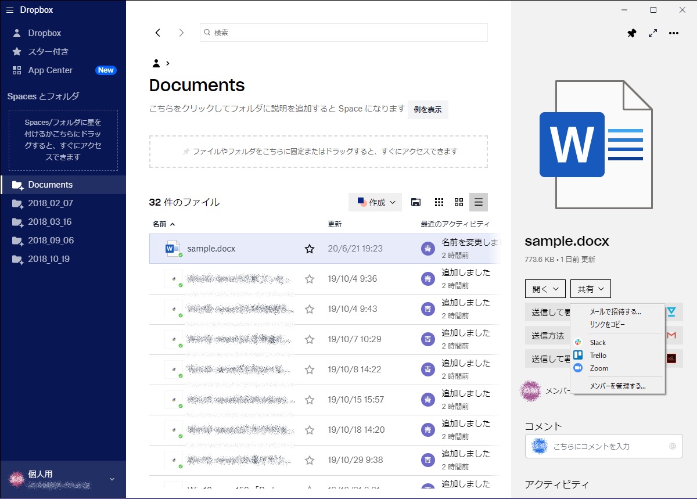Click the user icon in the breadcrumb
The width and height of the screenshot is (697, 499).
coord(156,63)
